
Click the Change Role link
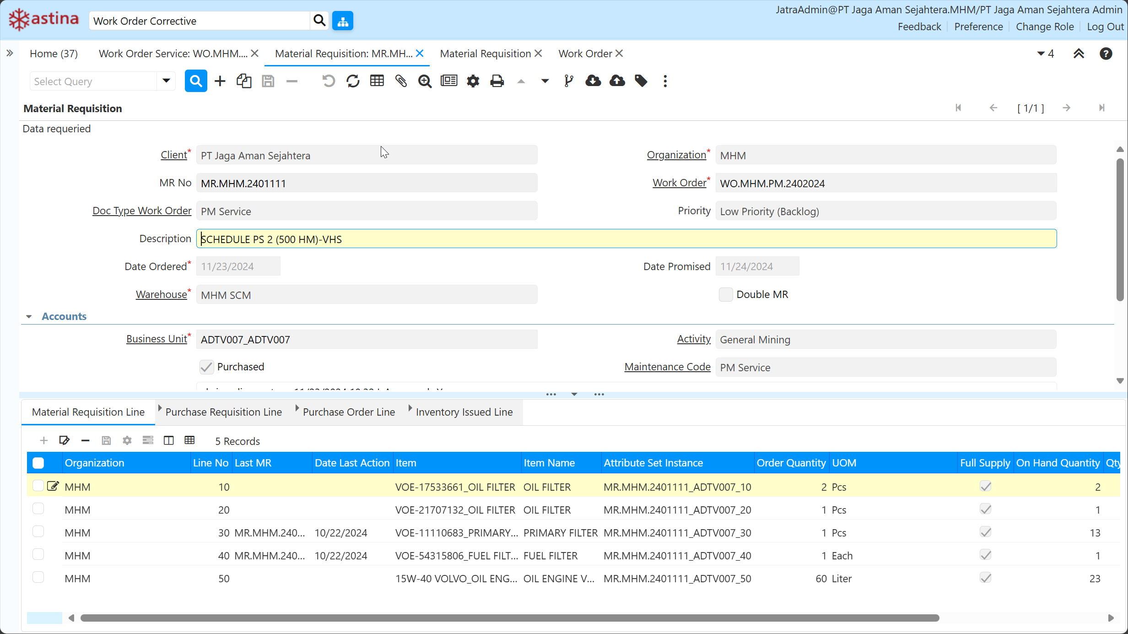coord(1045,27)
